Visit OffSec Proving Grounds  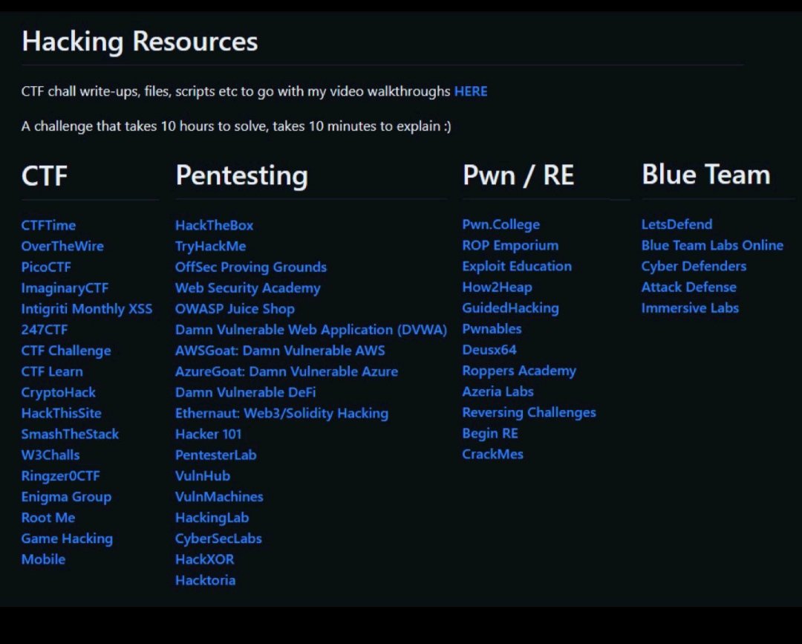(x=250, y=267)
